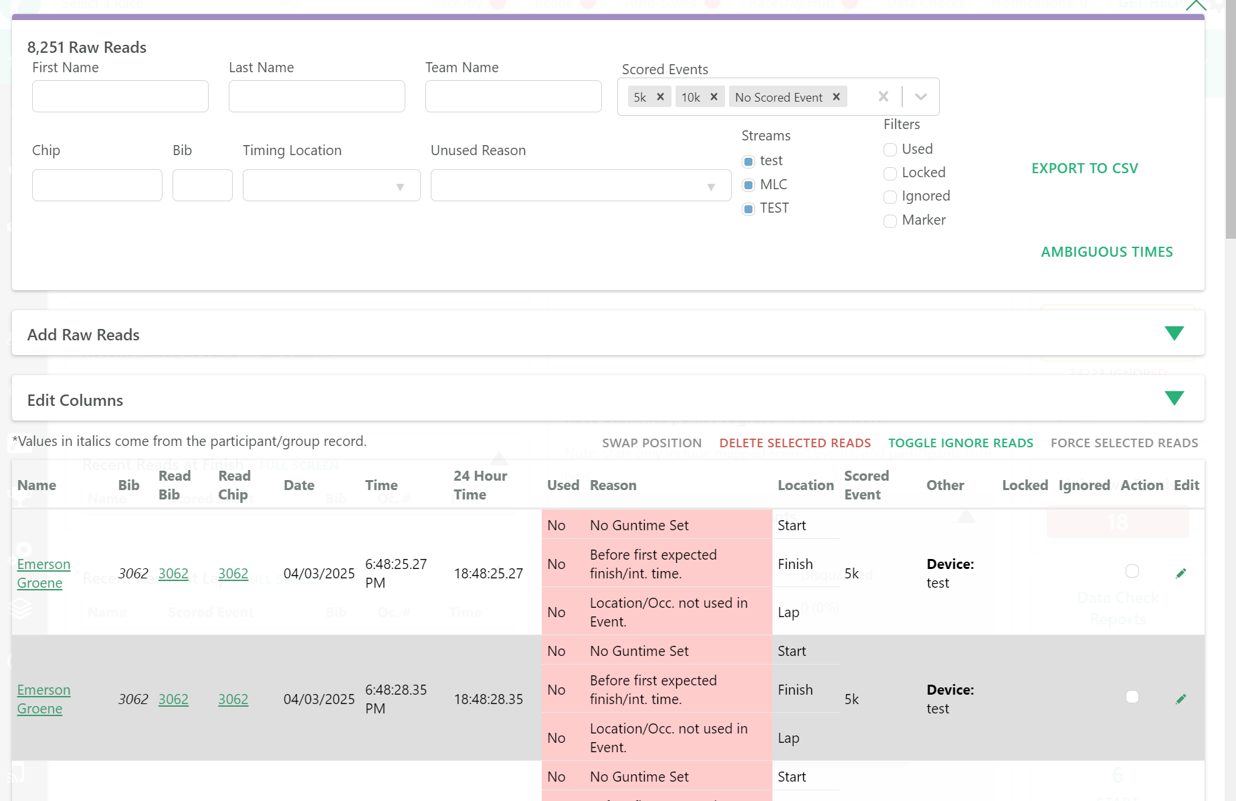Click the Name column header
Screen dimensions: 1236x801
[37, 485]
